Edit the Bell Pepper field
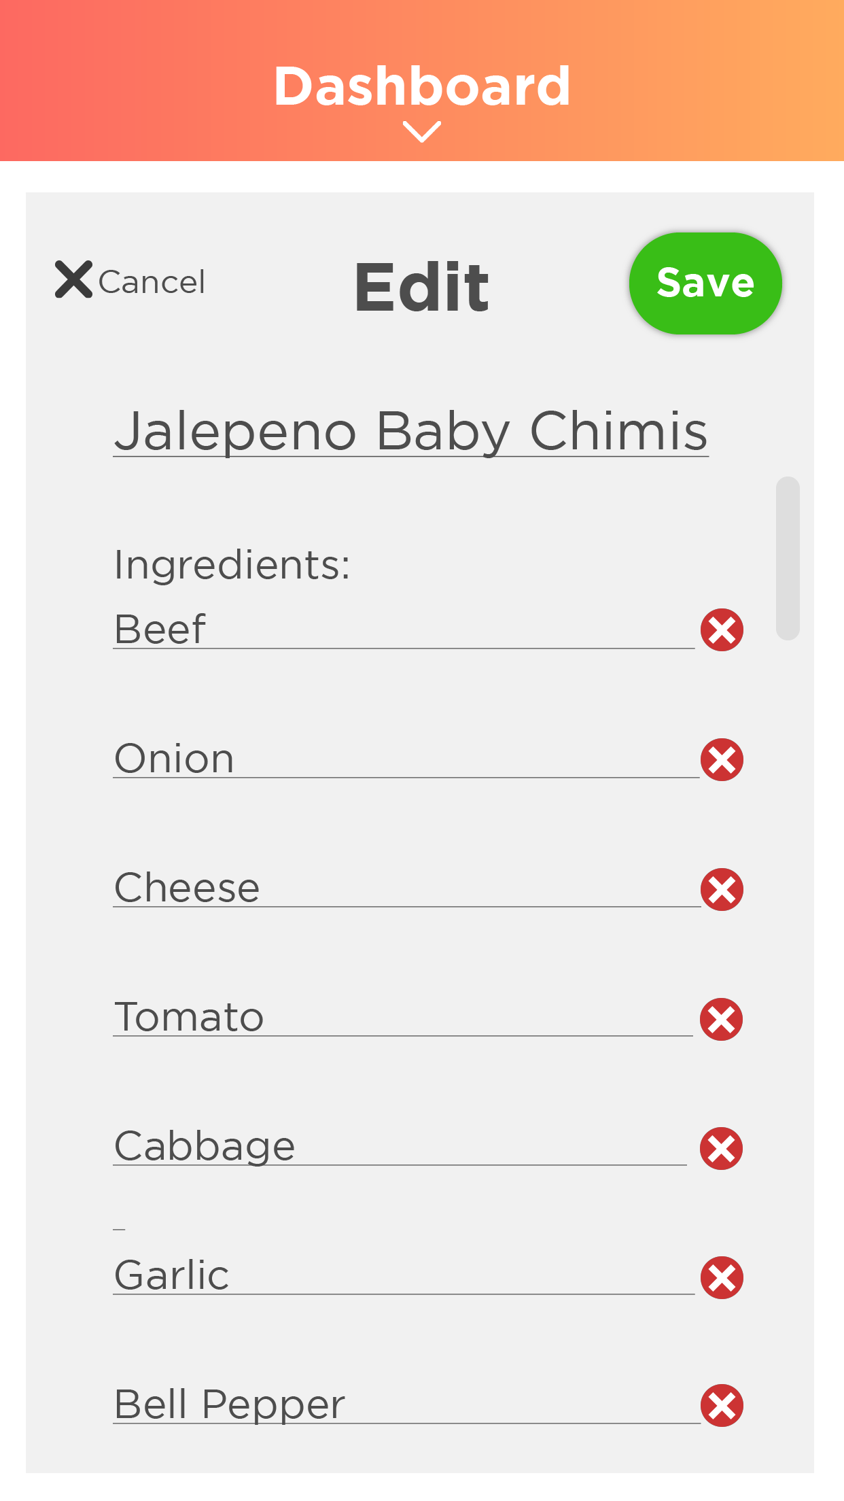The width and height of the screenshot is (844, 1501). 406,1404
